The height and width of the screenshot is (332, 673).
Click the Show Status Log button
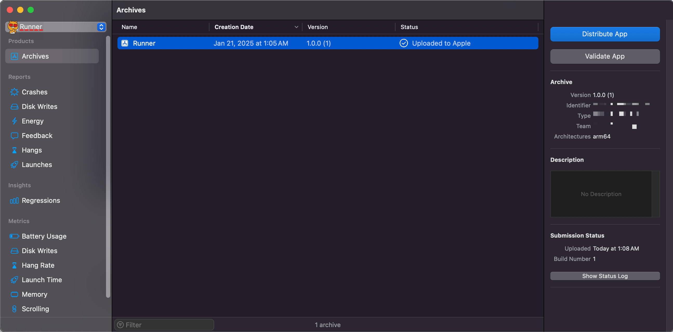[x=605, y=276]
